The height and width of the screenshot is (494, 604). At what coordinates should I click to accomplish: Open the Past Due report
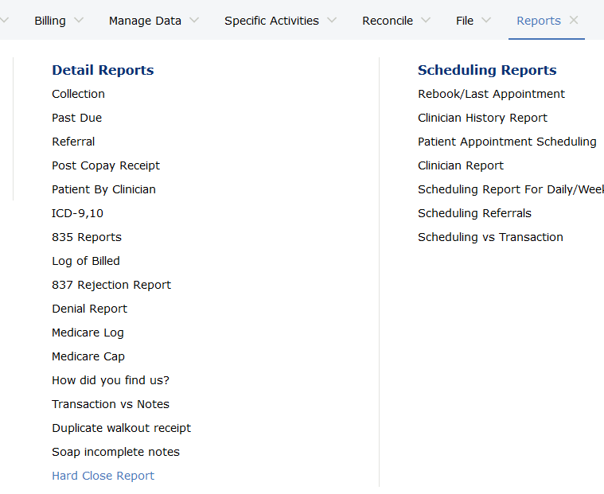point(76,118)
